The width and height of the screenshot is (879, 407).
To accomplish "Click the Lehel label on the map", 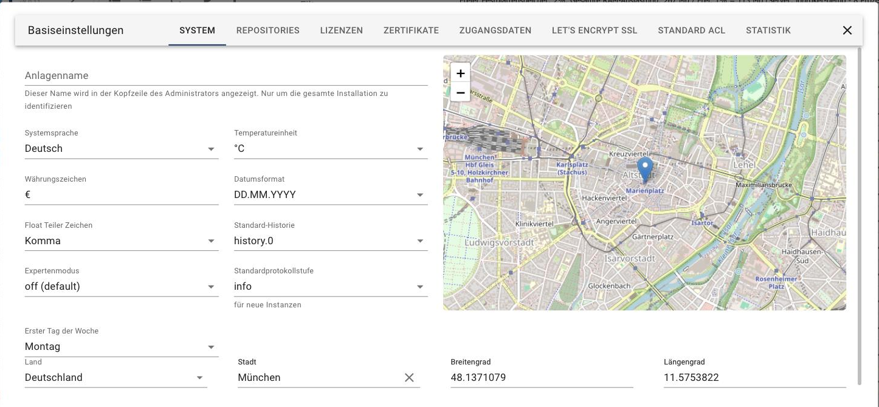I will click(x=744, y=165).
